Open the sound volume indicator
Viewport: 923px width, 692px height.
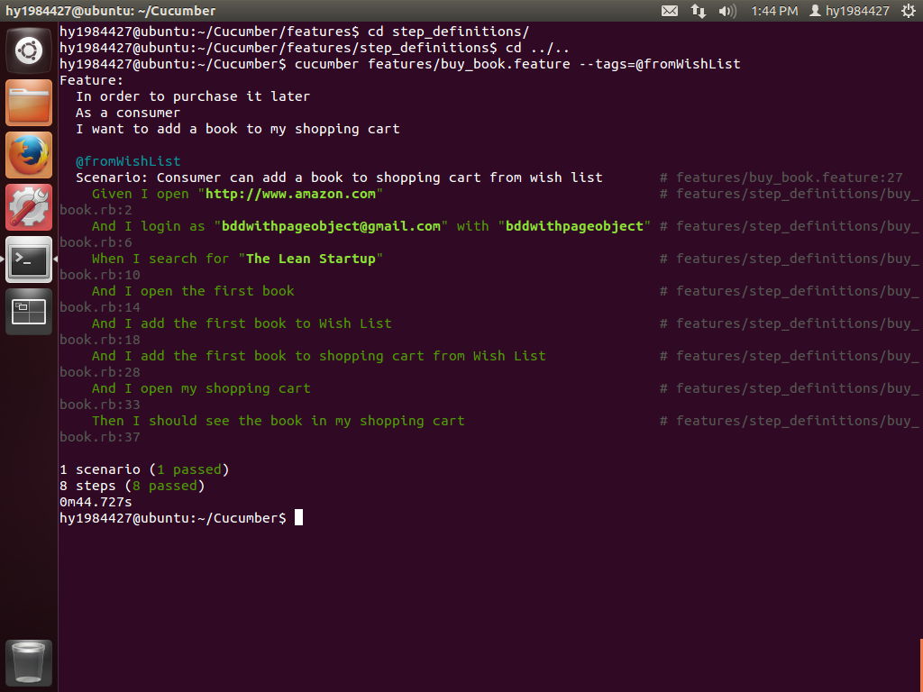click(x=727, y=11)
